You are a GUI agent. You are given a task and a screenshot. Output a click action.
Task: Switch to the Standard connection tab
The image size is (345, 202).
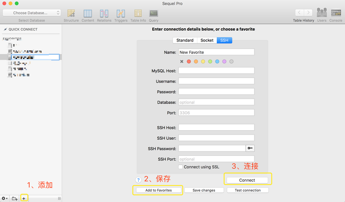(x=185, y=41)
